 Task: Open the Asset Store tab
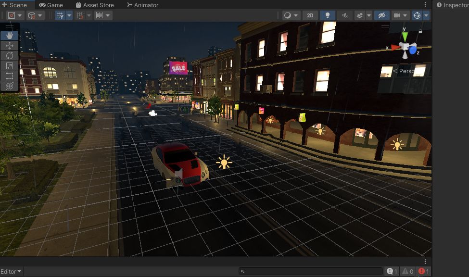pos(95,5)
